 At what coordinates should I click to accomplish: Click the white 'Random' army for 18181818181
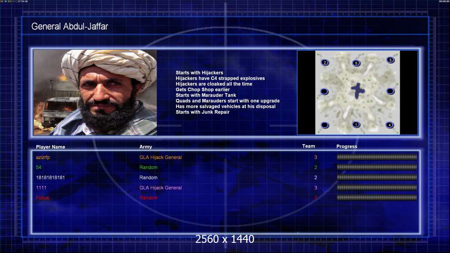pos(148,178)
